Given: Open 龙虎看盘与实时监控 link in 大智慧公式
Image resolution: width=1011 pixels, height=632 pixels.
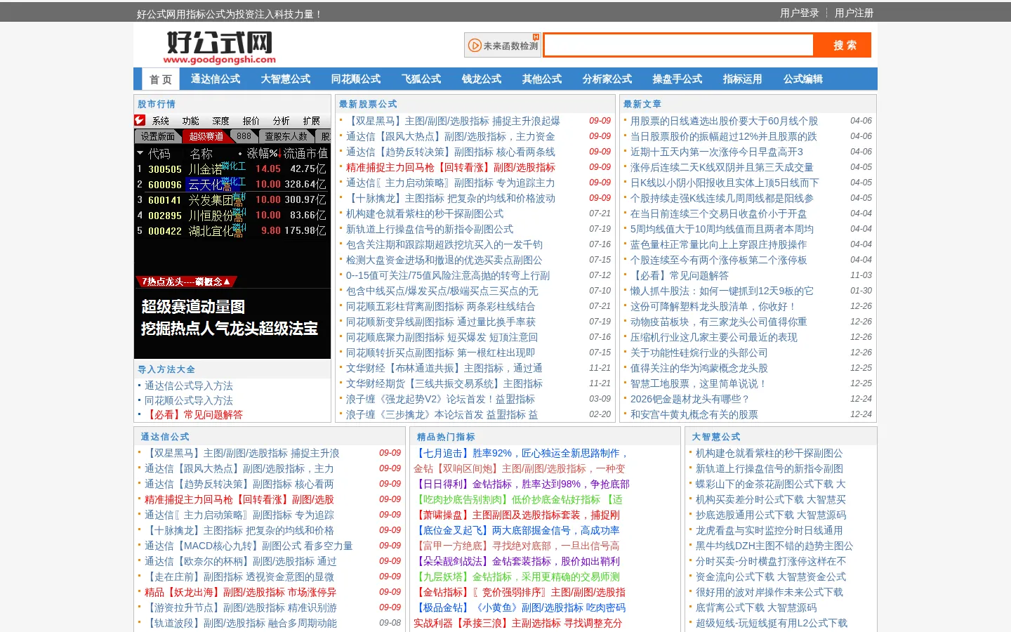Looking at the screenshot, I should [769, 531].
